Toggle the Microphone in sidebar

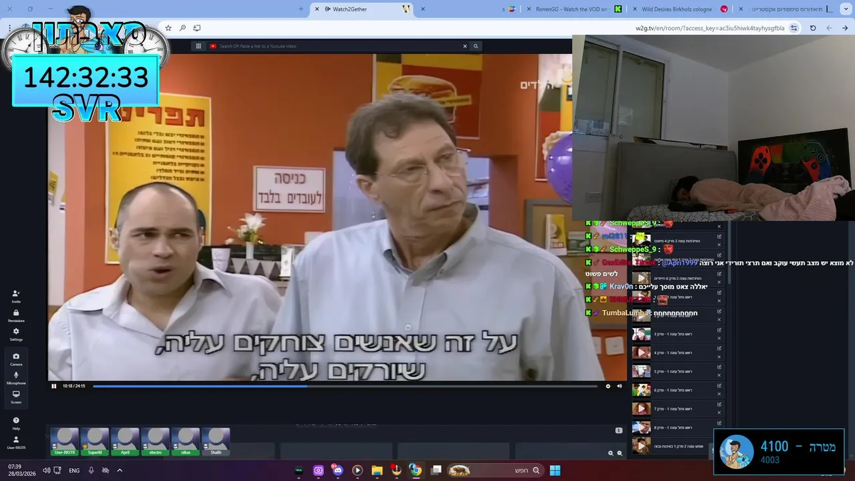point(16,377)
